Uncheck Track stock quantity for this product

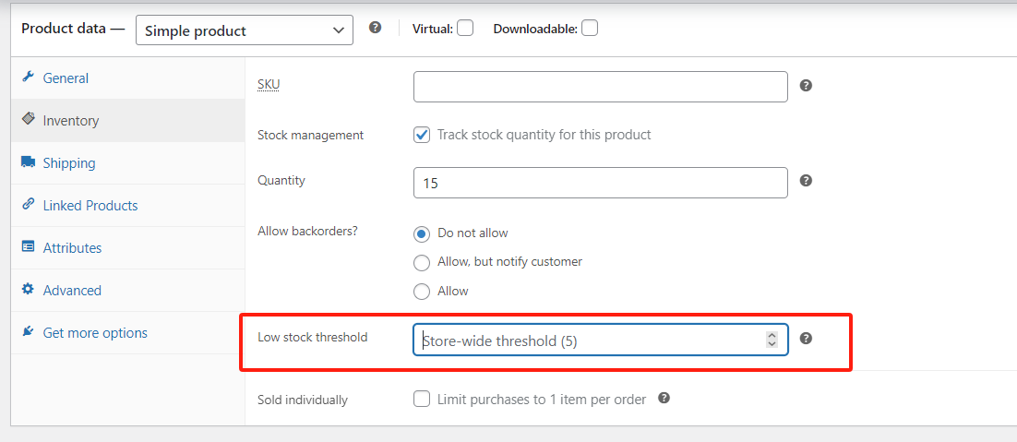422,135
